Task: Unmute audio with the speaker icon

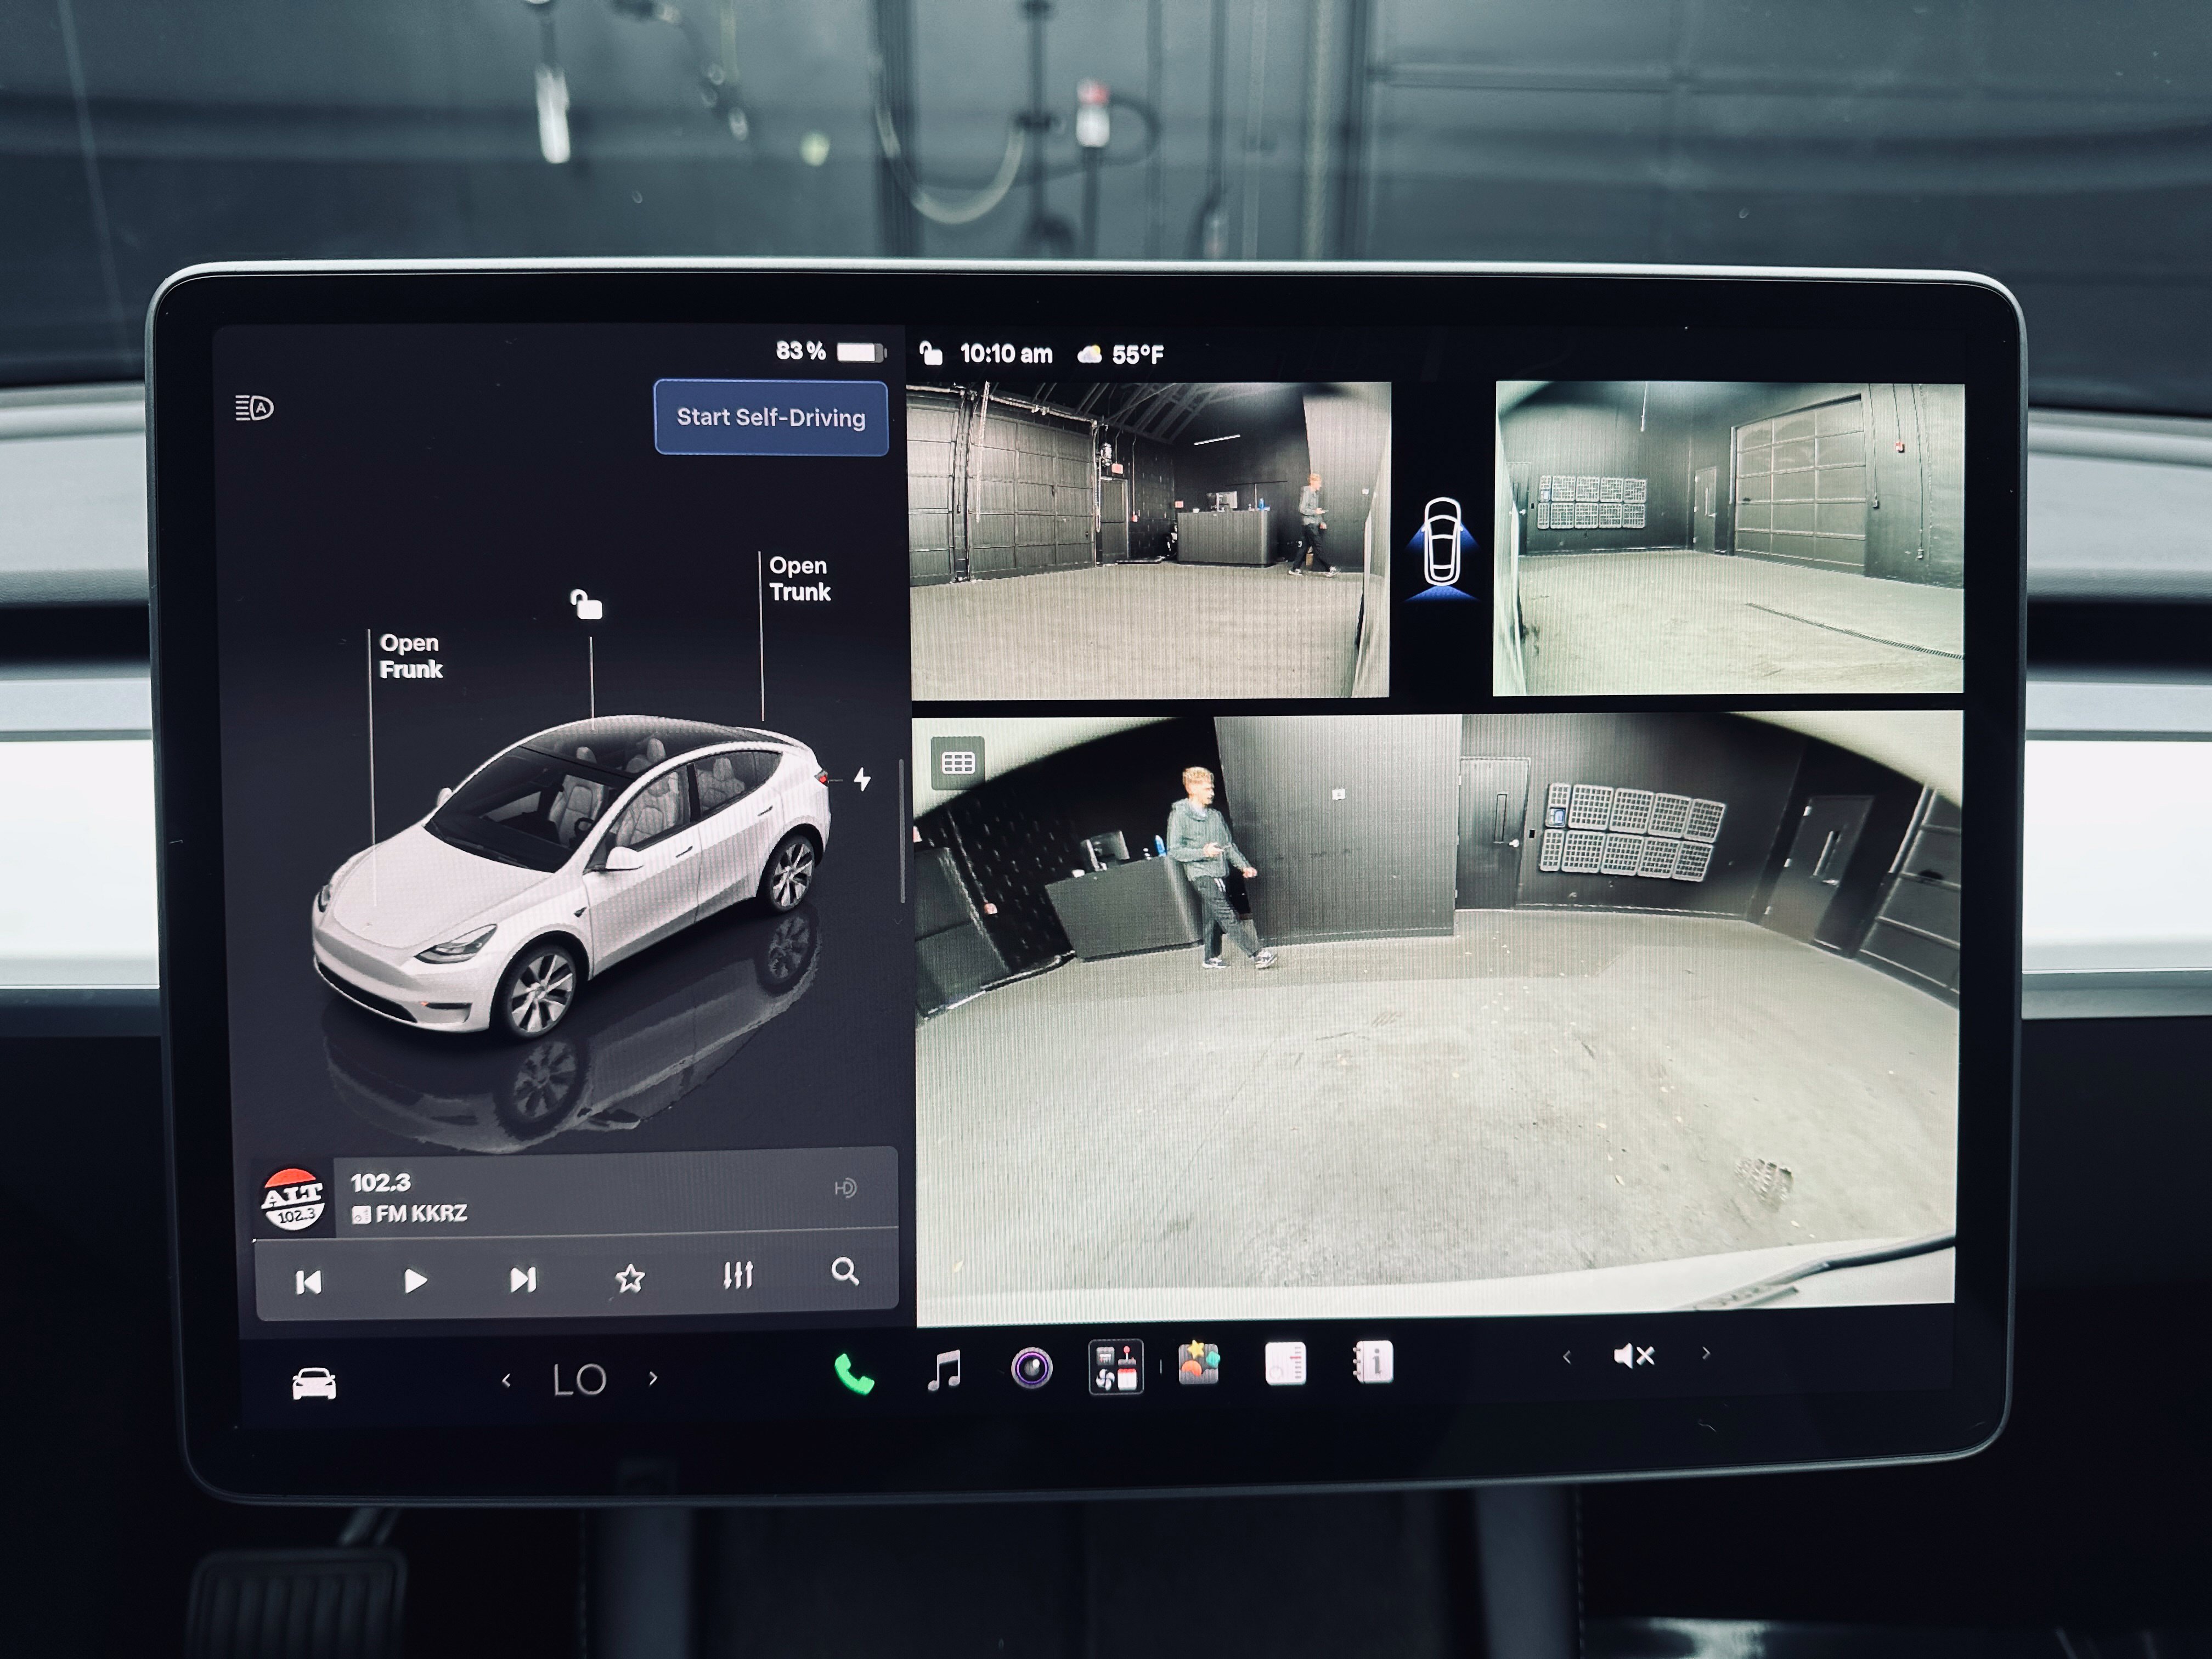Action: [x=1634, y=1356]
